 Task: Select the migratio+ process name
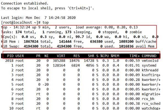[151, 94]
